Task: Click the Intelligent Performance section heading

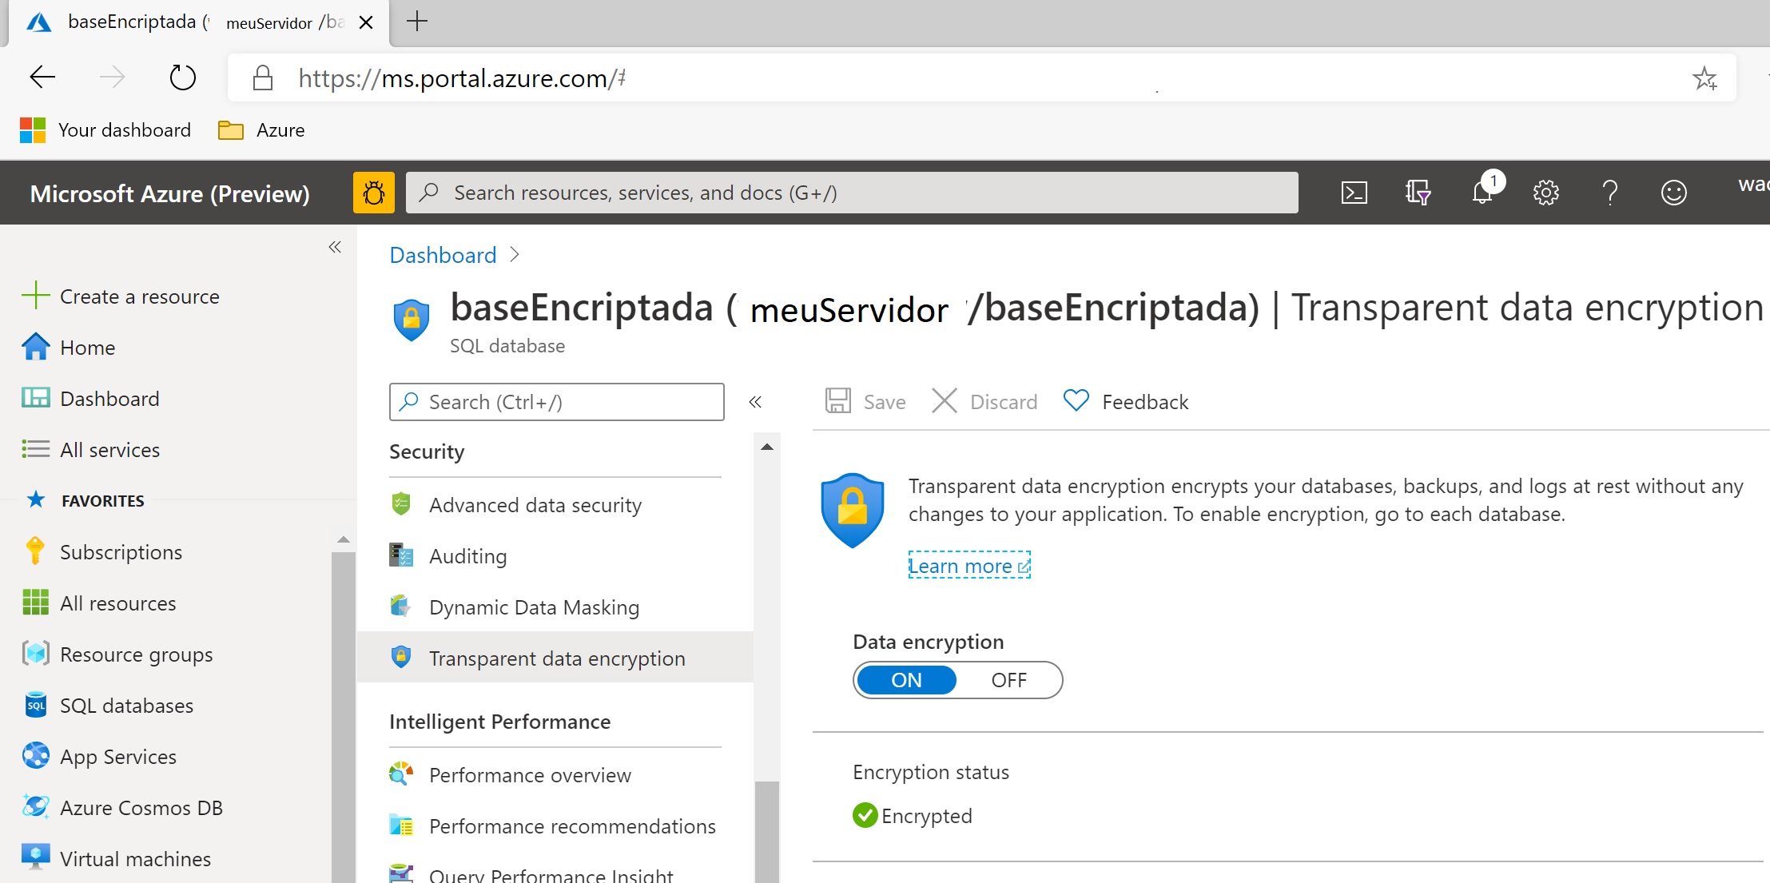Action: tap(499, 722)
